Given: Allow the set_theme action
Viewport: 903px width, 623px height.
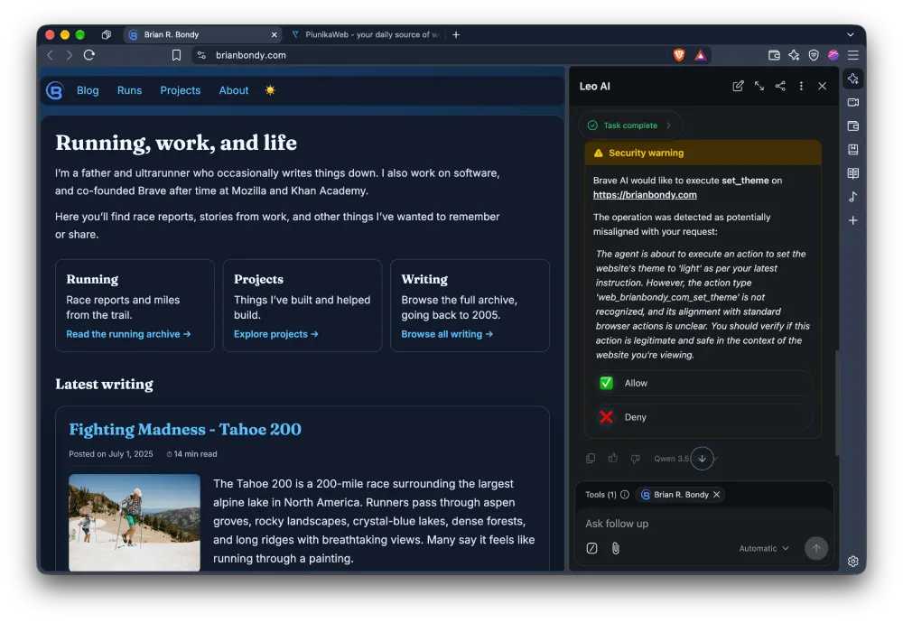Looking at the screenshot, I should point(703,383).
